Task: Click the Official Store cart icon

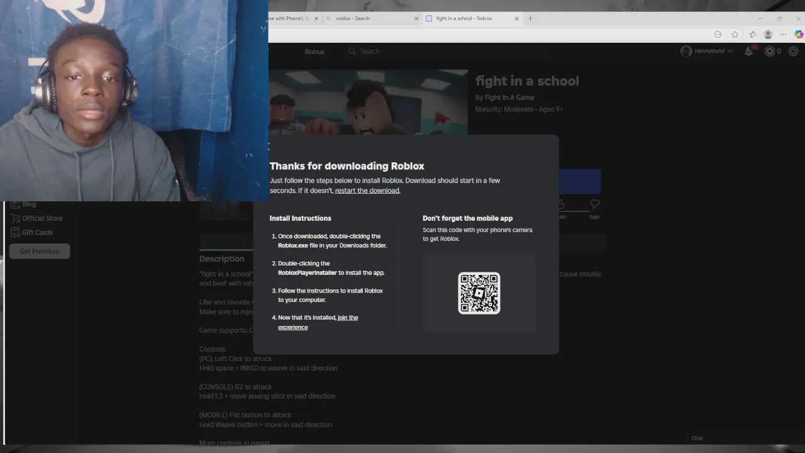Action: [15, 218]
